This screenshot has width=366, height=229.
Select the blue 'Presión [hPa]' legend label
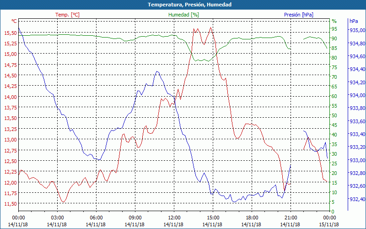tap(299, 15)
